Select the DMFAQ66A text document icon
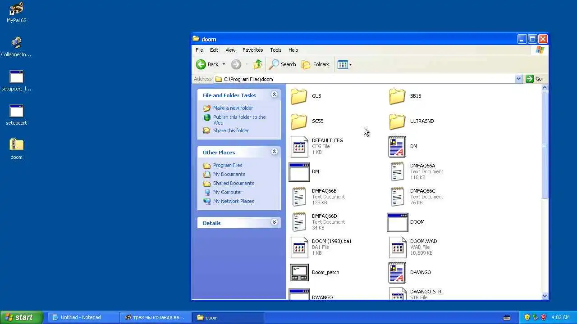The height and width of the screenshot is (324, 577). (x=397, y=171)
